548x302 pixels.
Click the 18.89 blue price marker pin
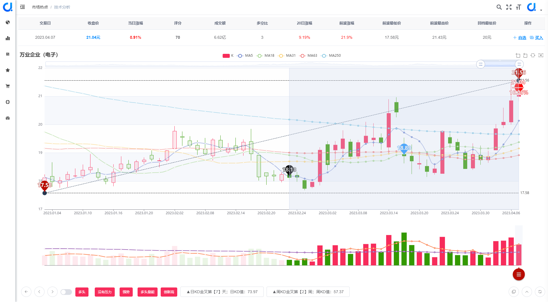click(x=404, y=148)
